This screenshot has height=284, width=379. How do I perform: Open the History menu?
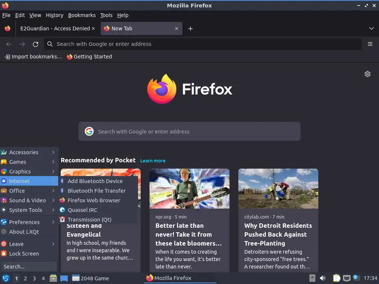point(55,15)
